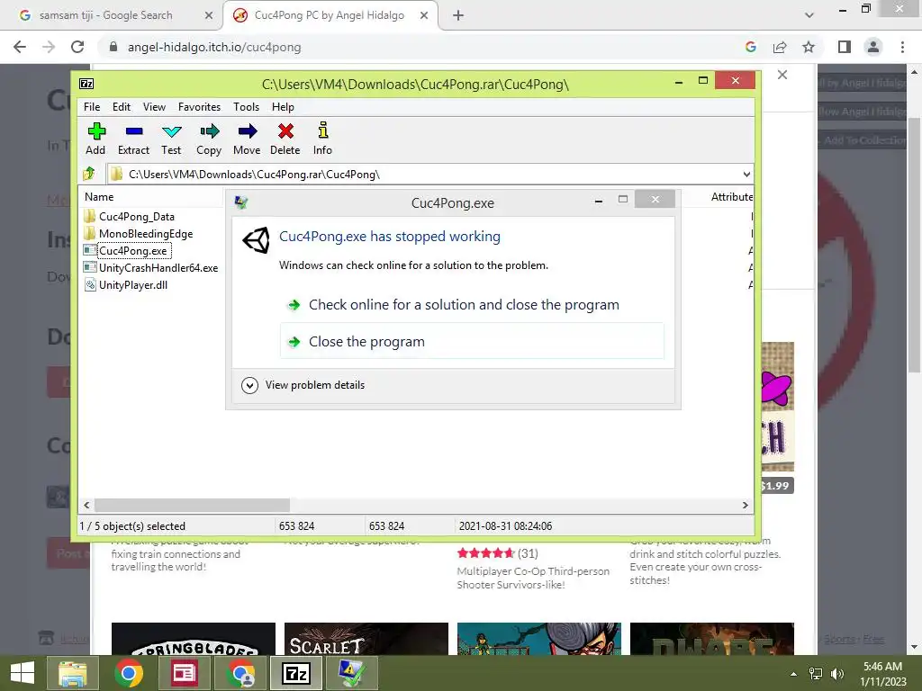Bookmark this page with the star icon
This screenshot has height=691, width=922.
[x=809, y=47]
